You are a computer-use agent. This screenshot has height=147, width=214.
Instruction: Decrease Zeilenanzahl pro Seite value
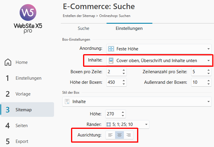[208, 73]
